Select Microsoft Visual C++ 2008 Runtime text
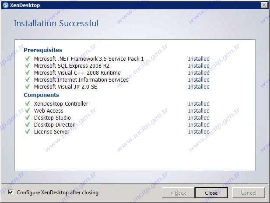270x203 pixels. point(77,73)
